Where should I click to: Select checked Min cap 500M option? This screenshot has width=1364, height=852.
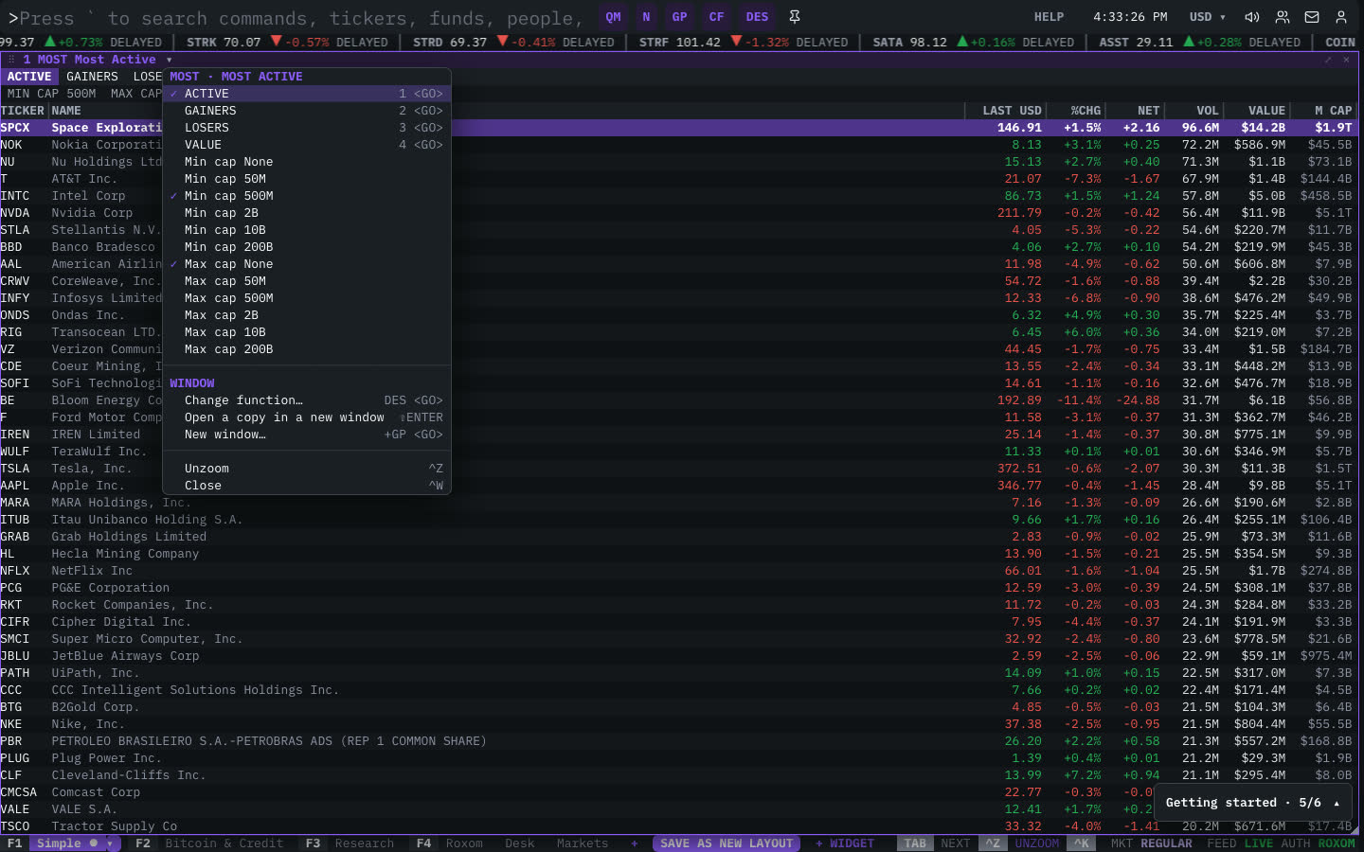coord(307,196)
